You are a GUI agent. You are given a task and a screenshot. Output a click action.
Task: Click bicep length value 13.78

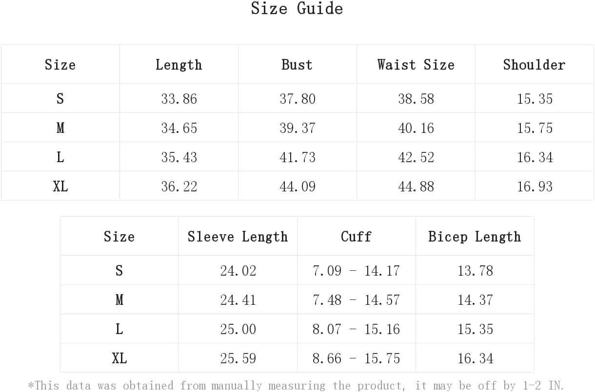(x=475, y=271)
